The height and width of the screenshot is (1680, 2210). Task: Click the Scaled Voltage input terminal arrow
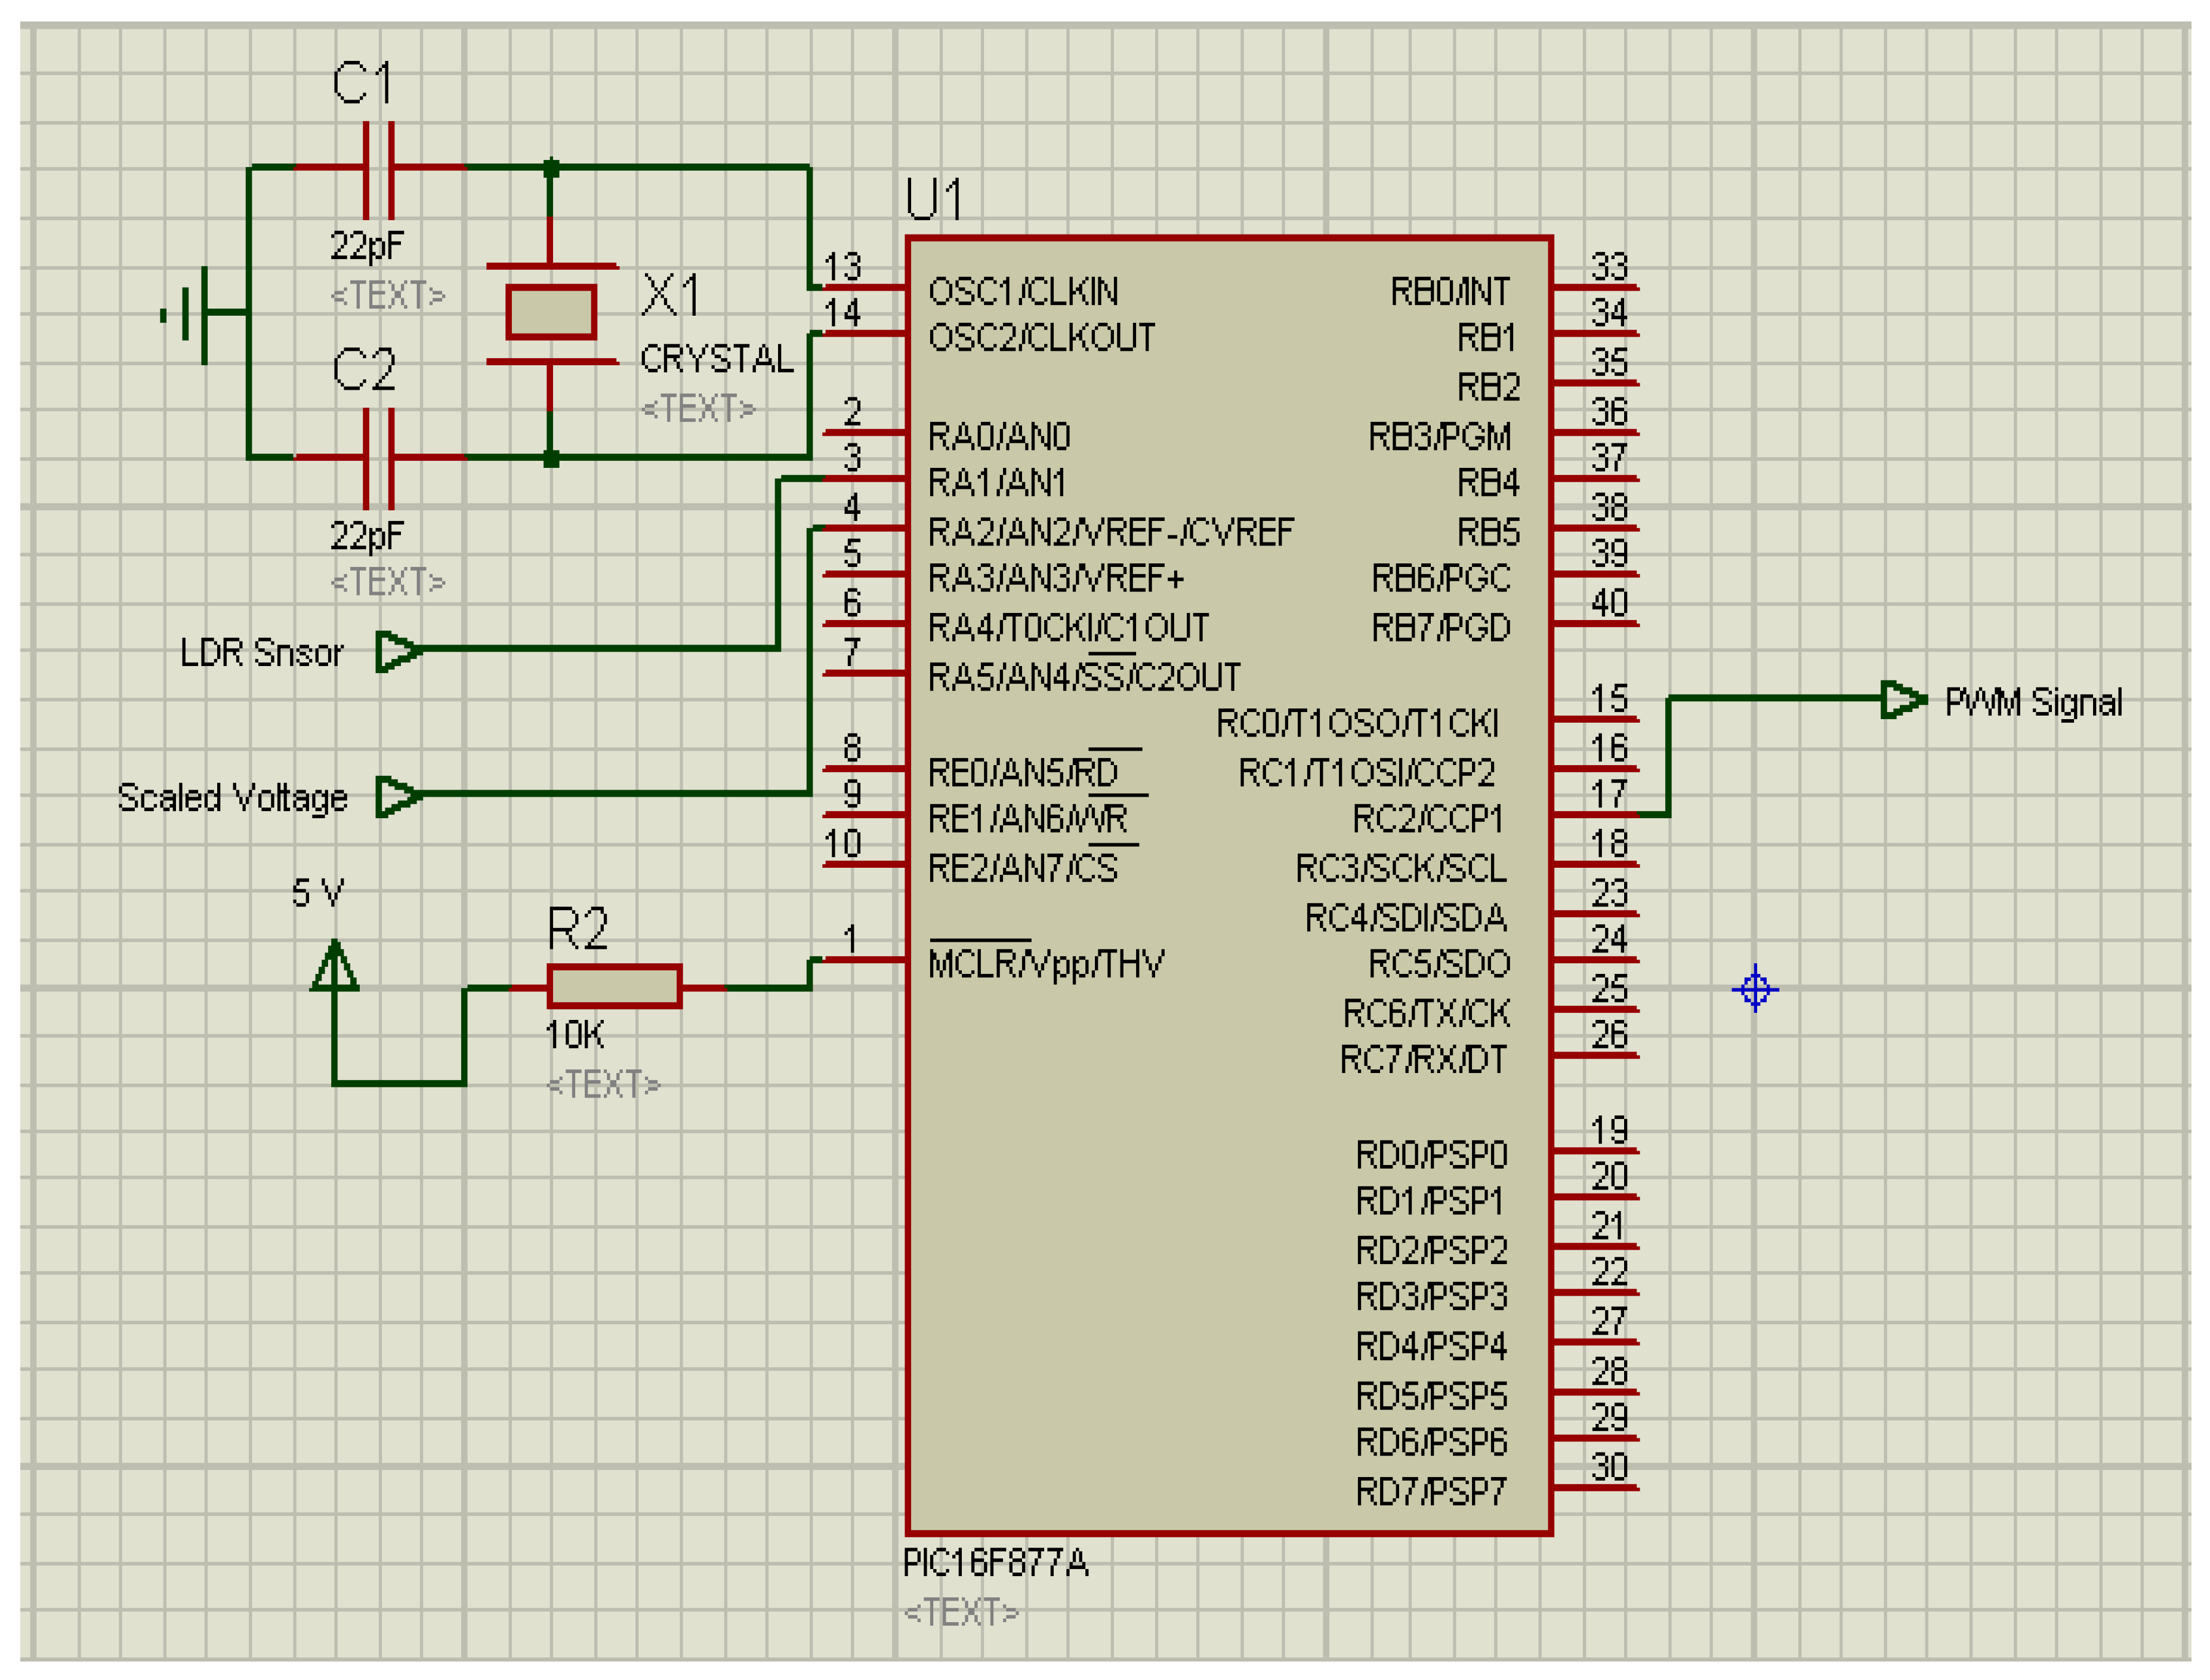[398, 797]
